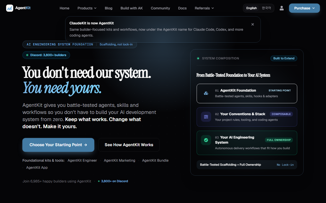This screenshot has height=203, width=326.
Task: Switch language to 한국어
Action: pos(266,8)
